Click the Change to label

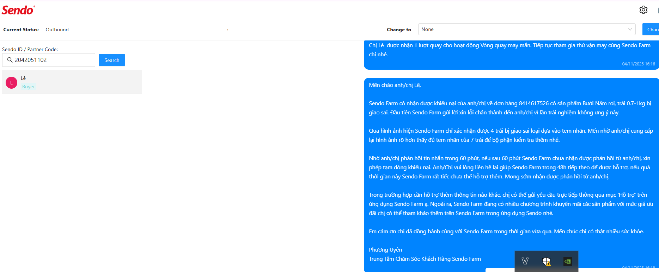point(399,30)
